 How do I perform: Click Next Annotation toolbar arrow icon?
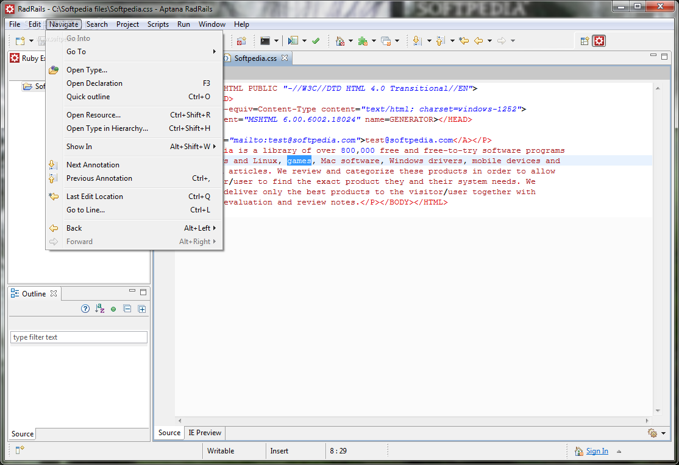(x=417, y=41)
